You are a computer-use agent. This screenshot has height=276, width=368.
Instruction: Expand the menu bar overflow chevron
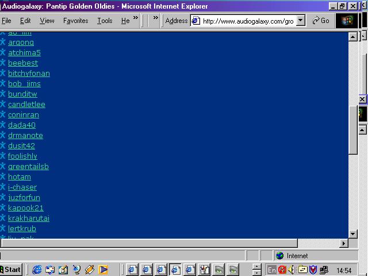tap(136, 18)
